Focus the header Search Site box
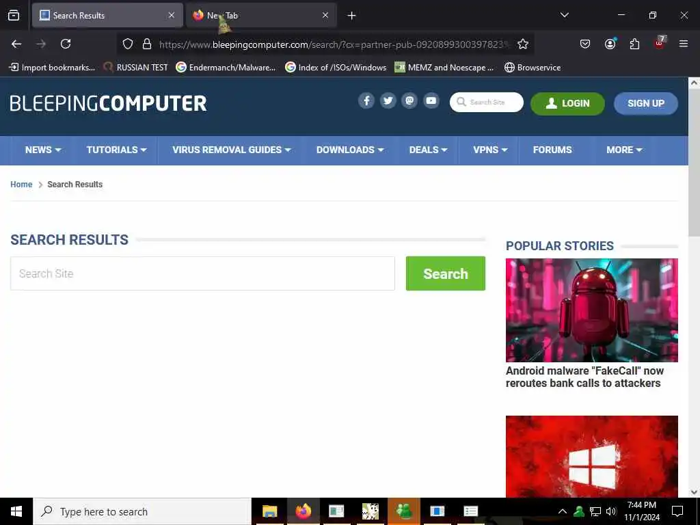 point(487,103)
